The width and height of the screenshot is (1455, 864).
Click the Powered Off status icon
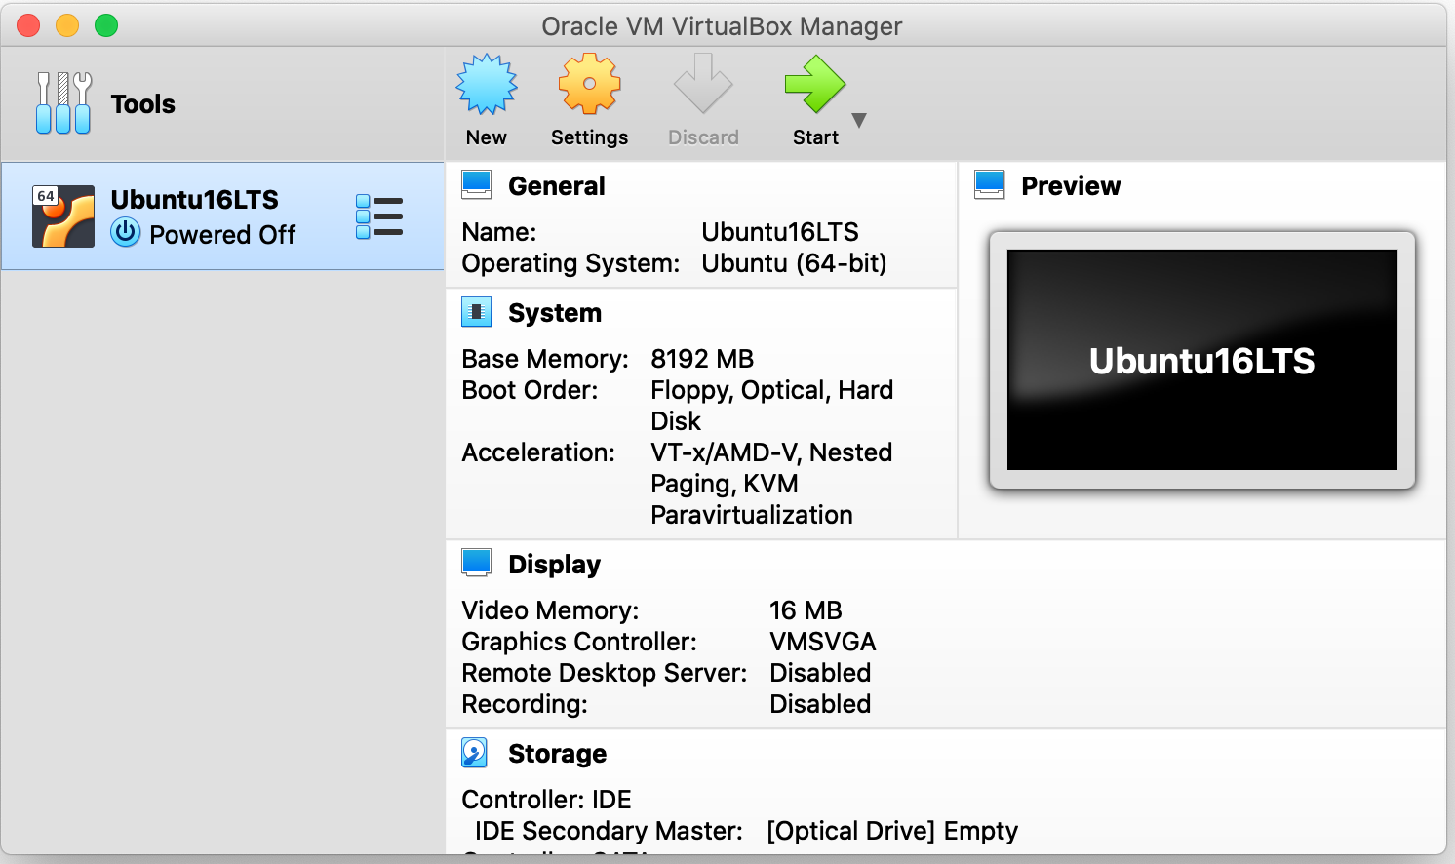[126, 234]
